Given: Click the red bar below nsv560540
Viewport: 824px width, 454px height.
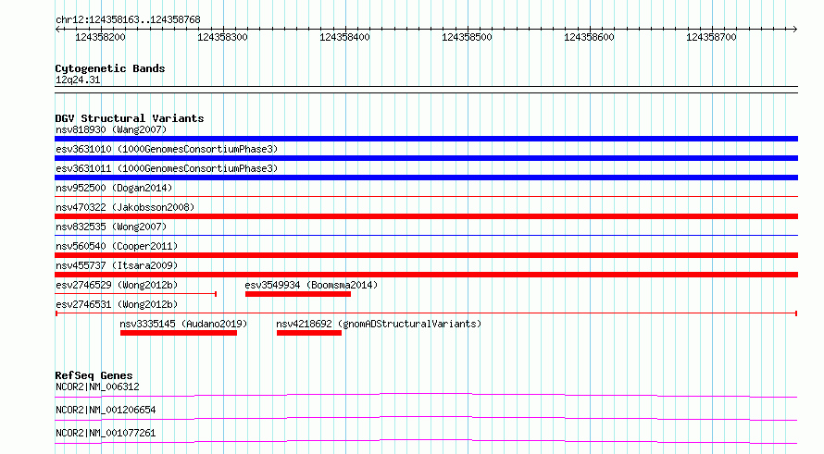Looking at the screenshot, I should tap(426, 255).
